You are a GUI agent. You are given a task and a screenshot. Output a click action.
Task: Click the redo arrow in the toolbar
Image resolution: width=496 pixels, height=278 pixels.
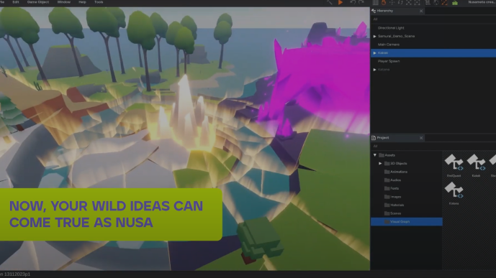click(361, 3)
